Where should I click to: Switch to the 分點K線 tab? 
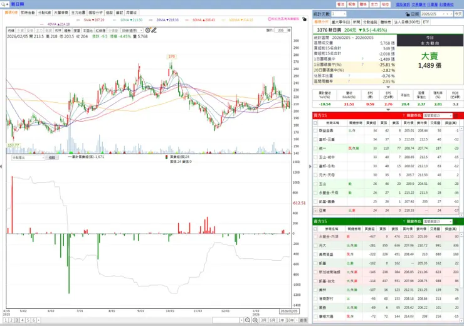pos(45,13)
